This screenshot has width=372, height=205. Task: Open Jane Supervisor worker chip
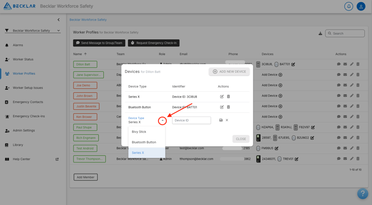pyautogui.click(x=88, y=75)
